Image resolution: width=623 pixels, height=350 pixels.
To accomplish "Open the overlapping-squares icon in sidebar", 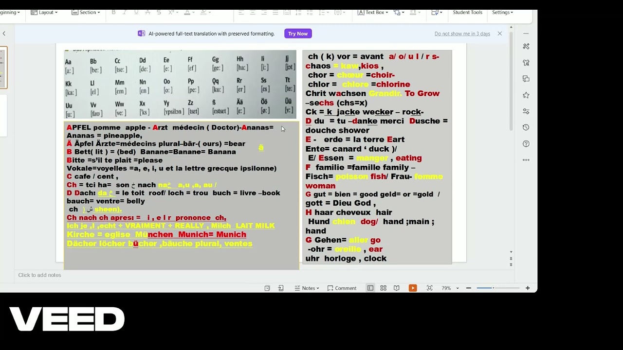I will point(526,79).
